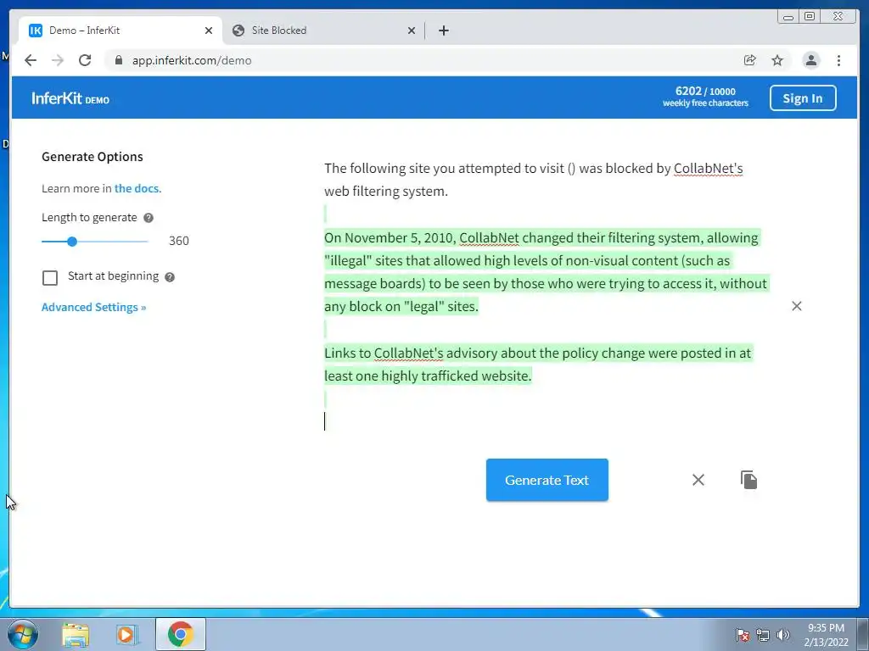
Task: Enable the Start at beginning checkbox
Action: pyautogui.click(x=50, y=277)
